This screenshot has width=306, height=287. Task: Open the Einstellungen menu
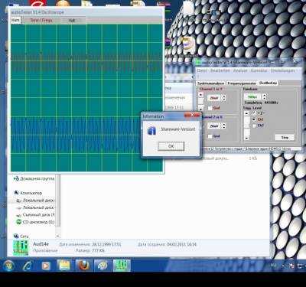coord(283,70)
